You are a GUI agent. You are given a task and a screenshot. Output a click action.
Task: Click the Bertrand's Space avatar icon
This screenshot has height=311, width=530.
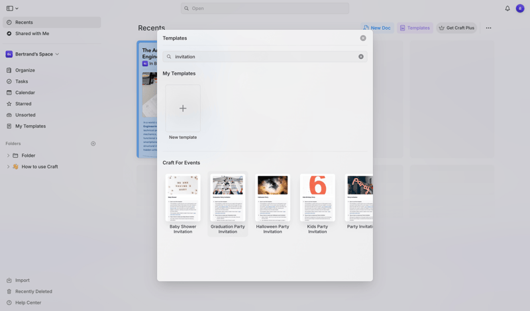click(x=9, y=54)
